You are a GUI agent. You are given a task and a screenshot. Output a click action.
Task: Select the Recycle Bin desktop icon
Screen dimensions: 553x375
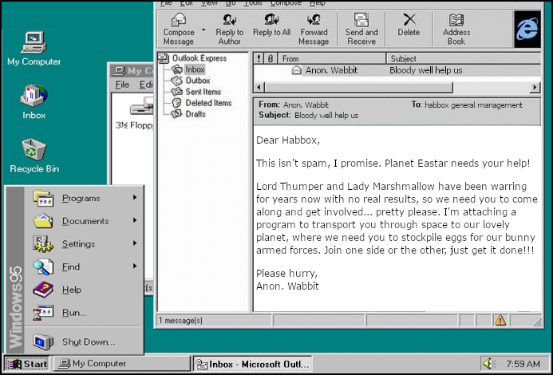tap(34, 154)
